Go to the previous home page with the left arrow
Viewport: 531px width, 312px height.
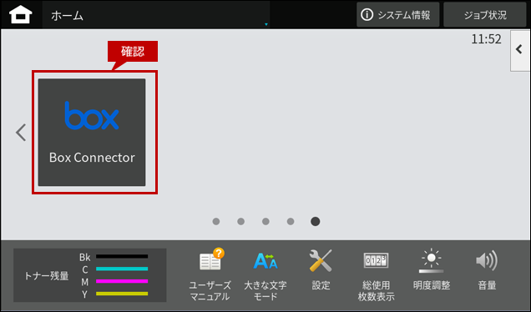coord(21,133)
